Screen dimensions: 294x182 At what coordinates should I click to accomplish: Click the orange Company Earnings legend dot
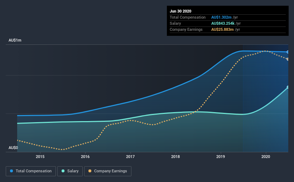click(90, 171)
